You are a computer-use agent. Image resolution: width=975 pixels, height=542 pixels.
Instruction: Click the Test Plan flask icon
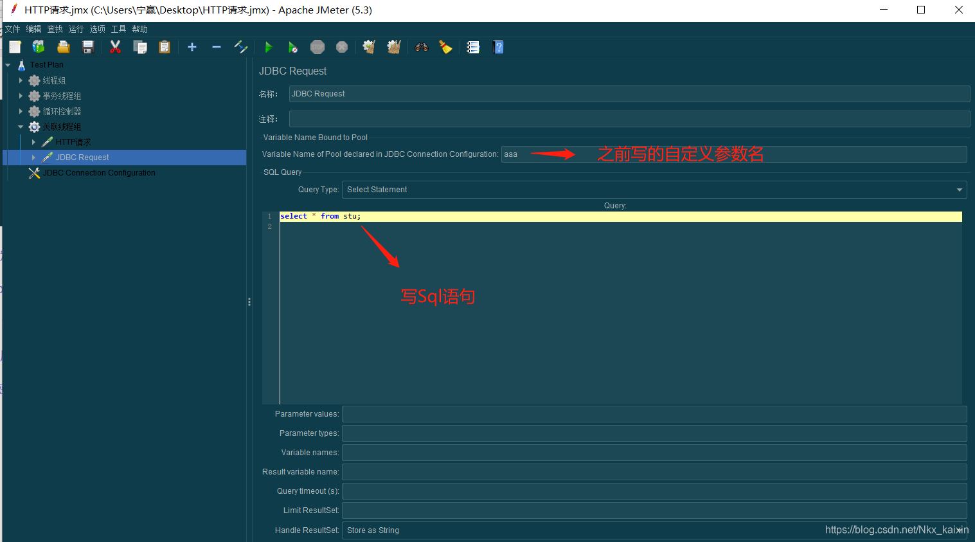tap(22, 65)
